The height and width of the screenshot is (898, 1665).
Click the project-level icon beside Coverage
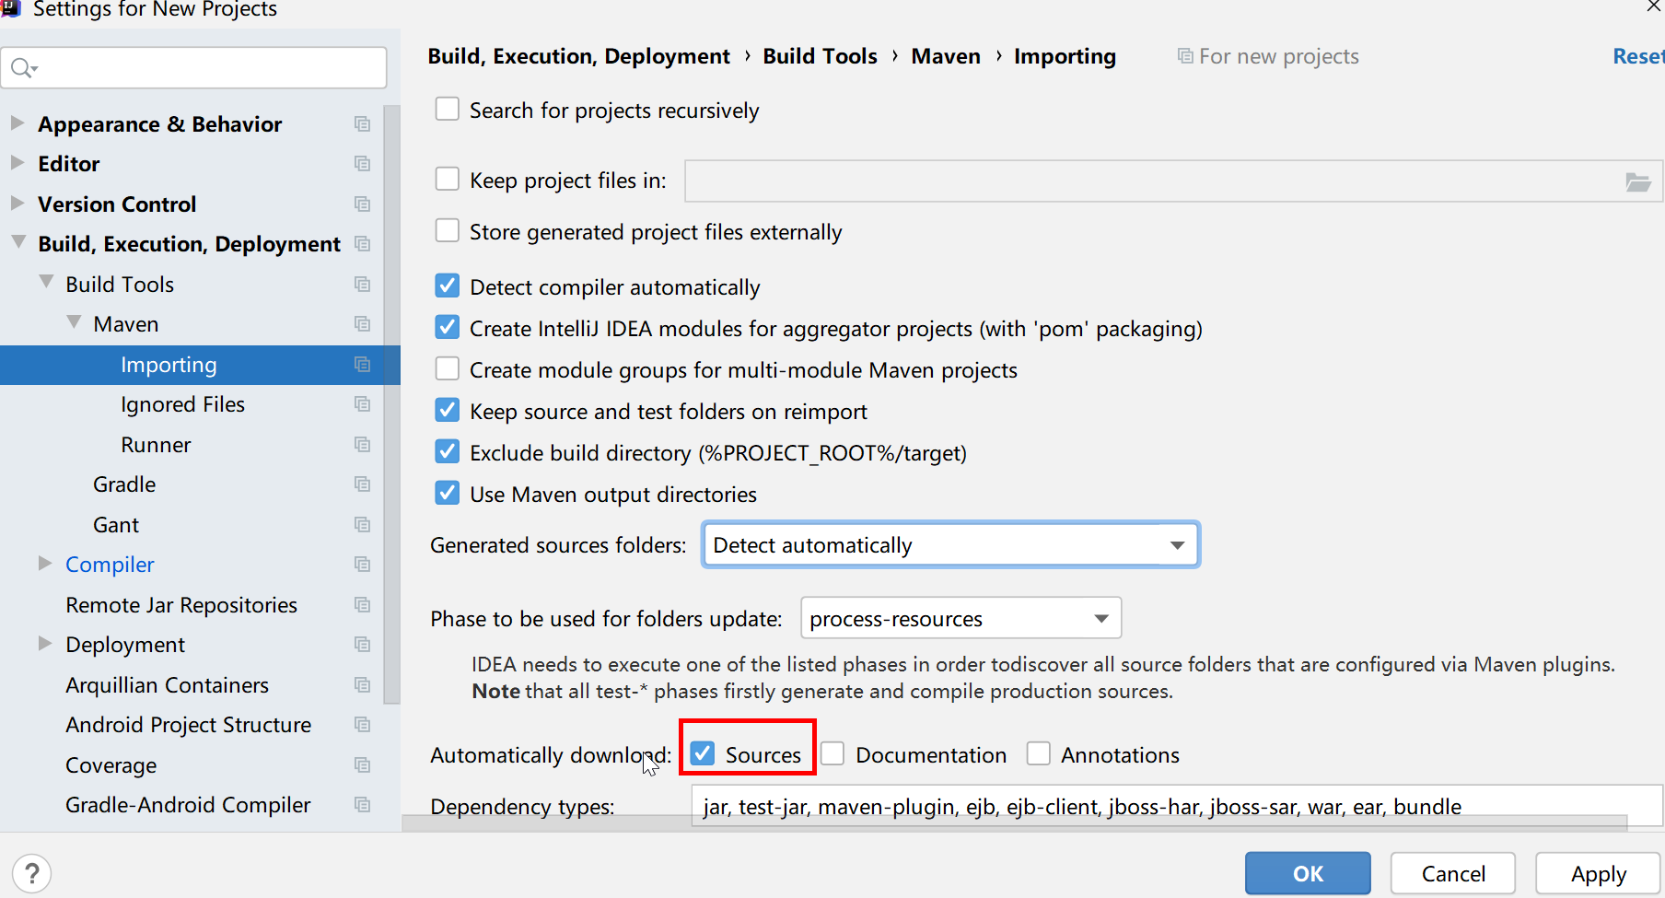click(x=362, y=765)
